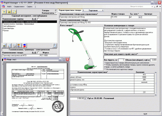Click the Введите вопрос help box

(x=140, y=6)
